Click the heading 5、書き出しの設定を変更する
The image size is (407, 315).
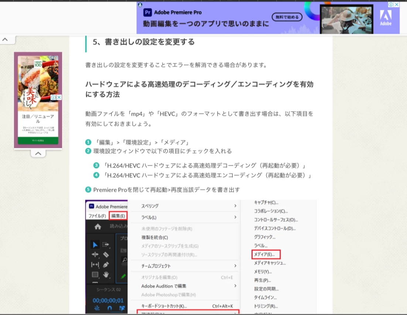click(144, 42)
